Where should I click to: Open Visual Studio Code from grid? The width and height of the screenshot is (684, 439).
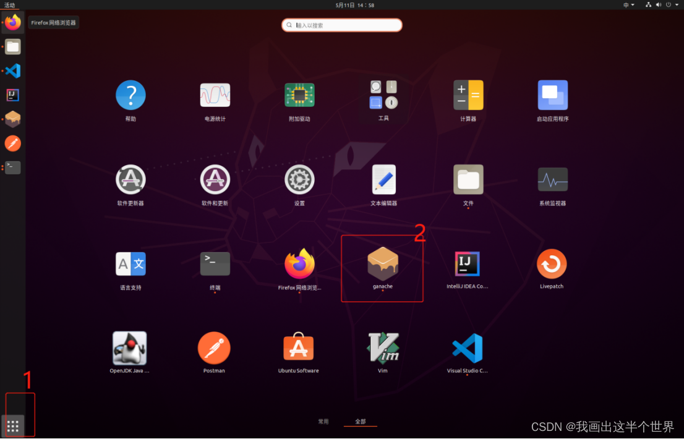coord(467,348)
